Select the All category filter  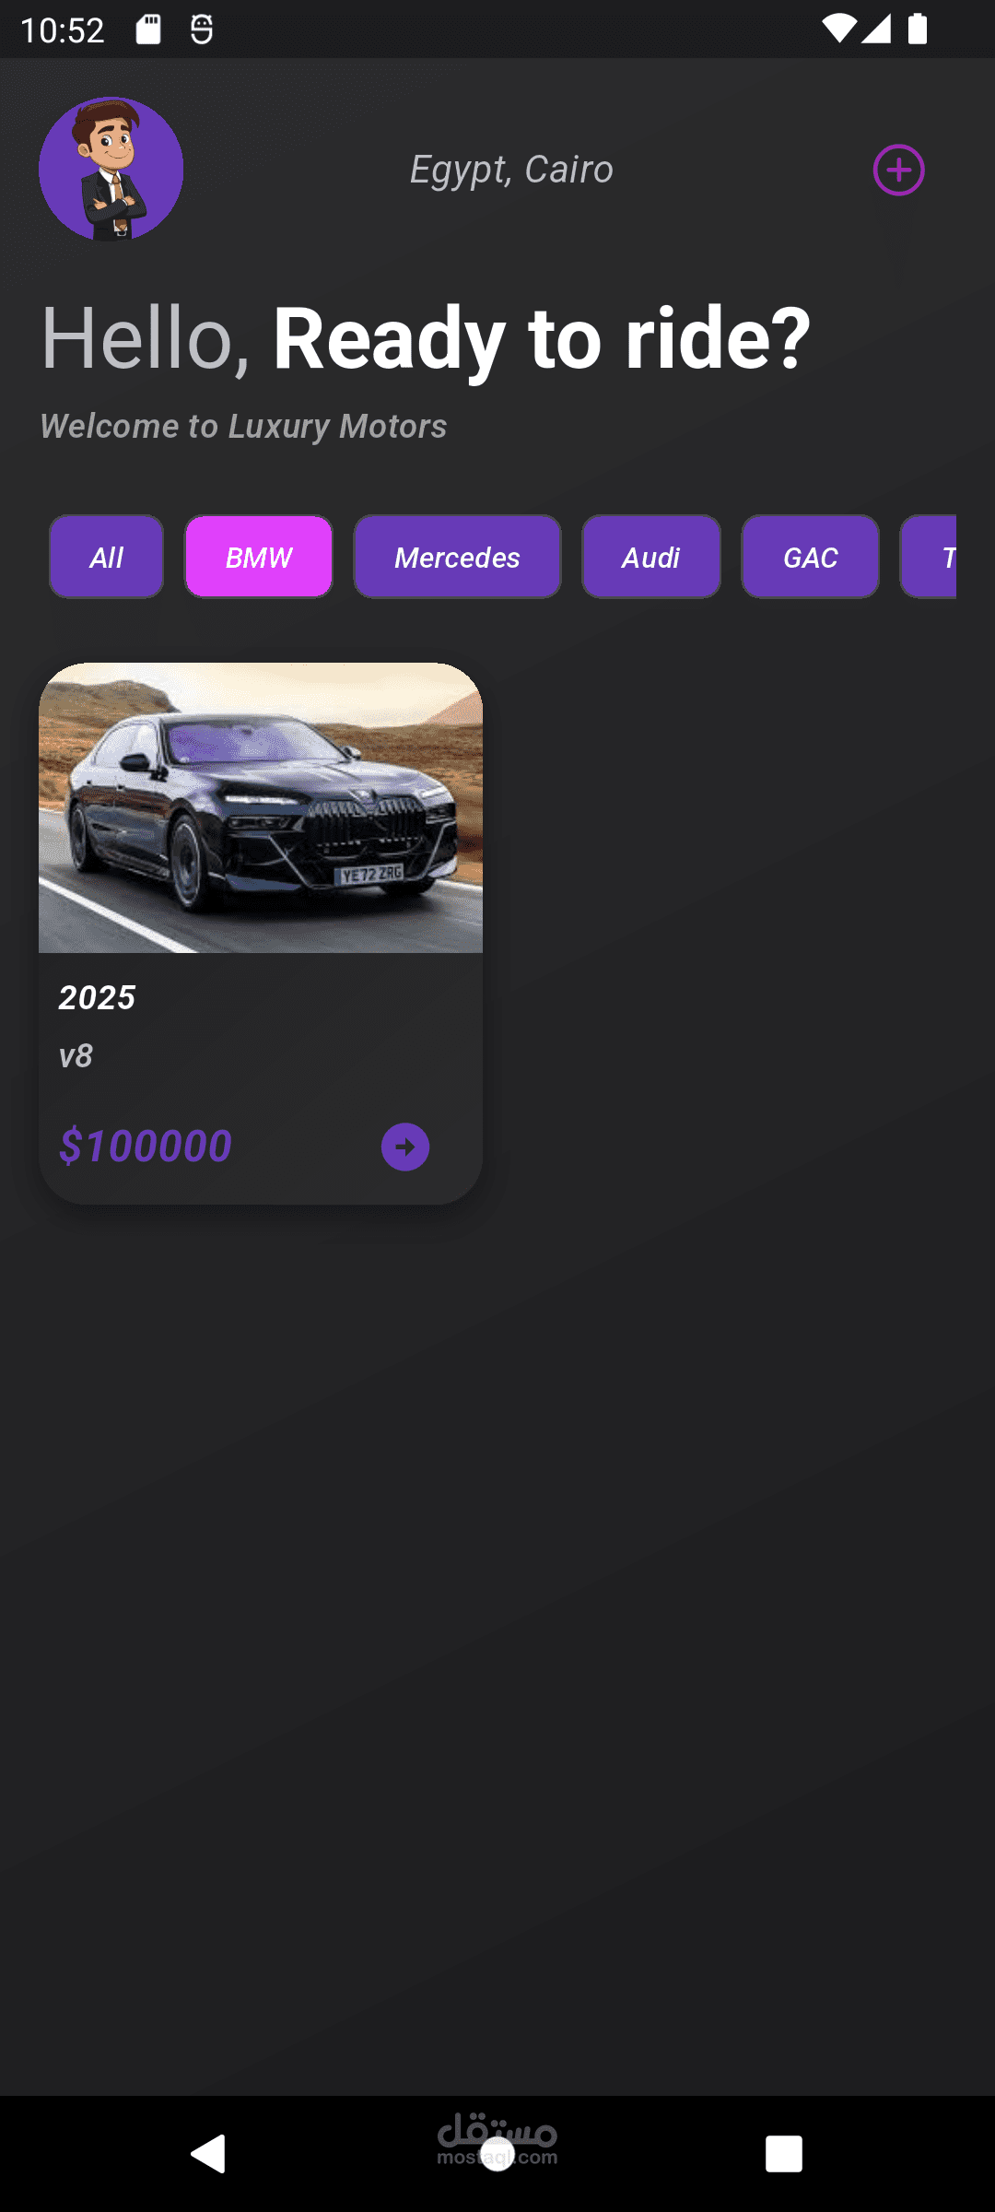(x=106, y=557)
